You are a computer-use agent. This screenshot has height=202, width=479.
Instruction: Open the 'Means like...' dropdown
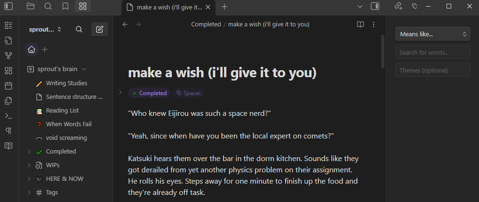(x=432, y=34)
